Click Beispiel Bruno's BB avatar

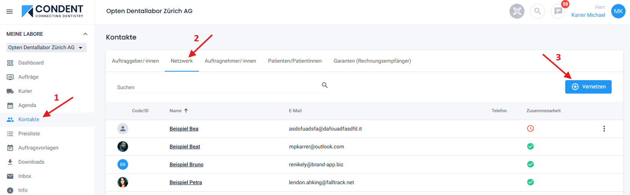point(123,164)
